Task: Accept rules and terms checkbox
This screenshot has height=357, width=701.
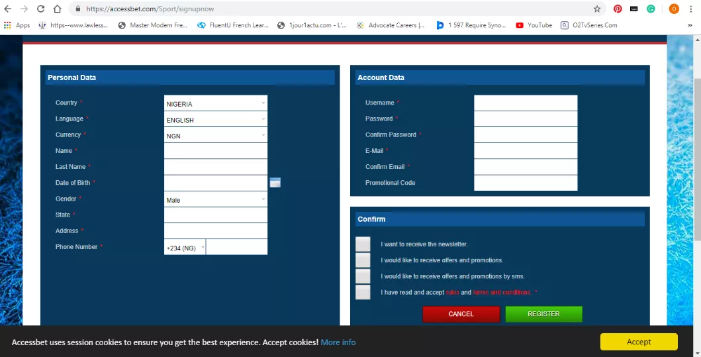Action: (x=363, y=293)
